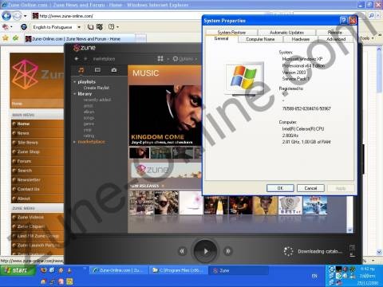
Task: Click the Add to Favorites green plus icon
Action: click(x=16, y=38)
